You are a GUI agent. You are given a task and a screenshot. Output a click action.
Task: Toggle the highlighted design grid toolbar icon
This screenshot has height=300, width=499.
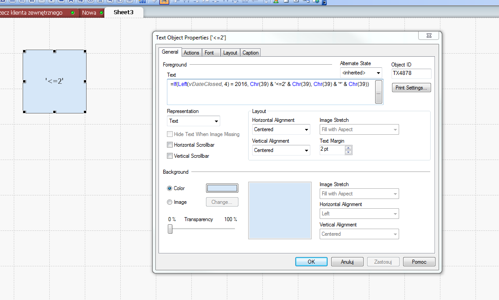tap(164, 2)
